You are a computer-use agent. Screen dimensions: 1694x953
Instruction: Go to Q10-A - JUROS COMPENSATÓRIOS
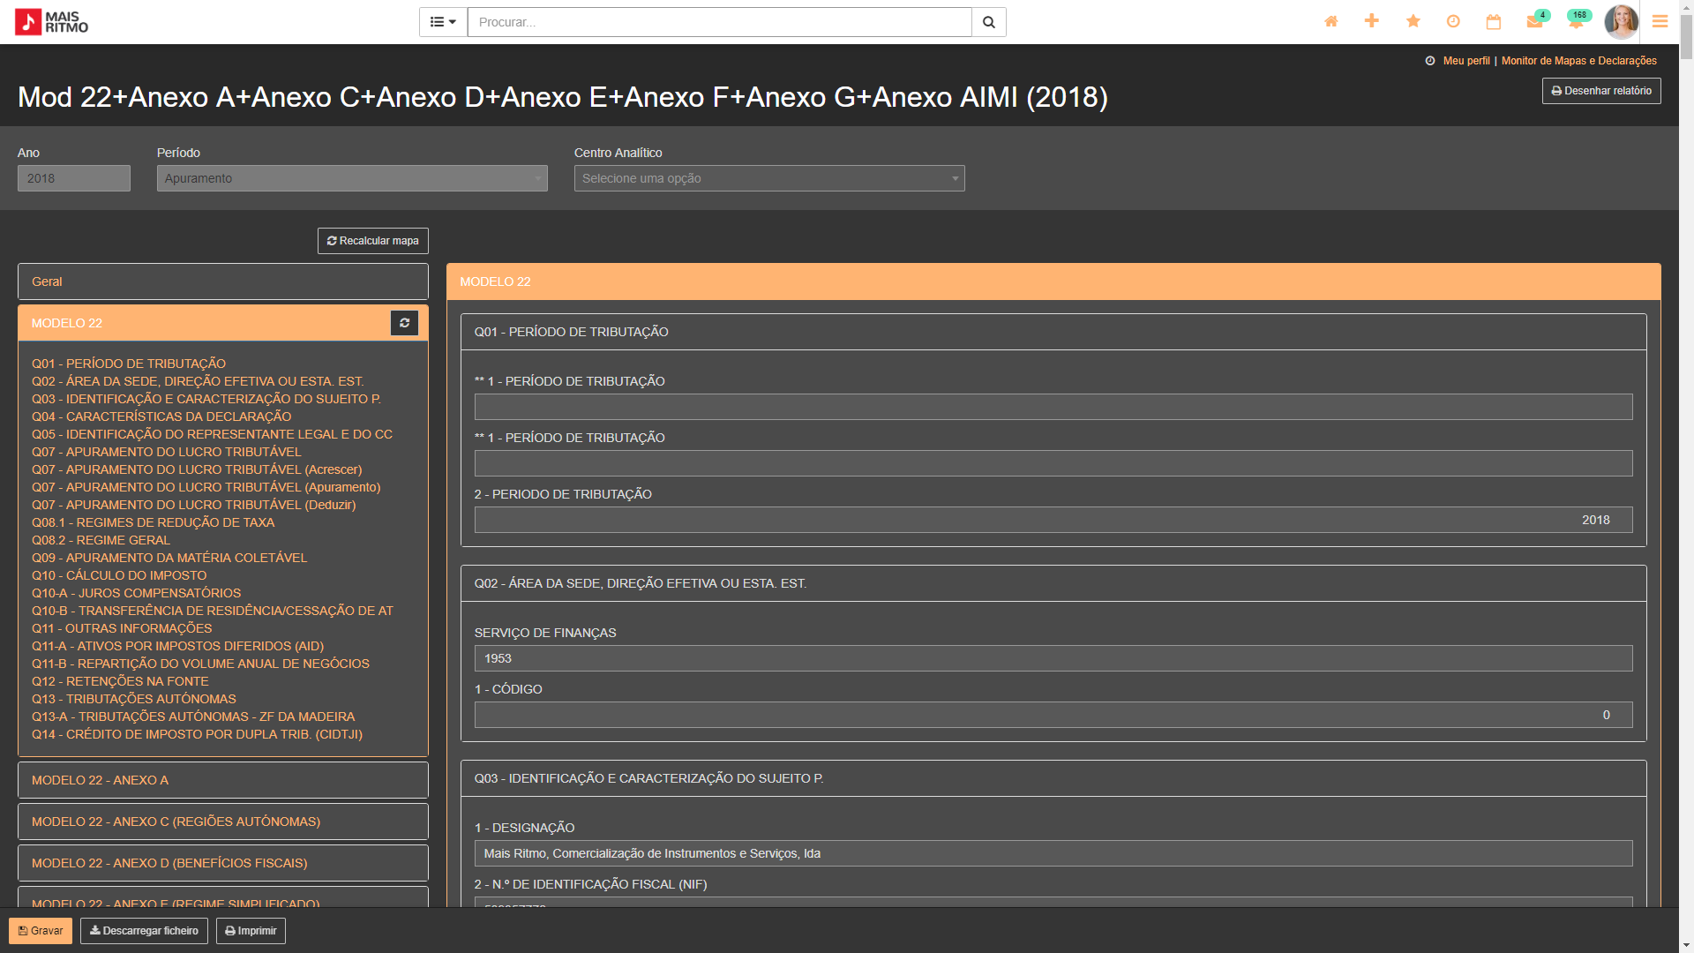[x=137, y=593]
